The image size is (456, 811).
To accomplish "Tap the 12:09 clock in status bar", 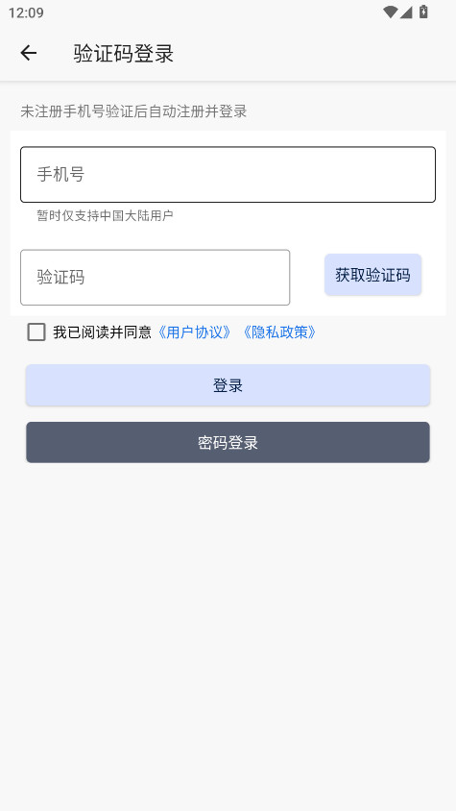I will tap(26, 12).
